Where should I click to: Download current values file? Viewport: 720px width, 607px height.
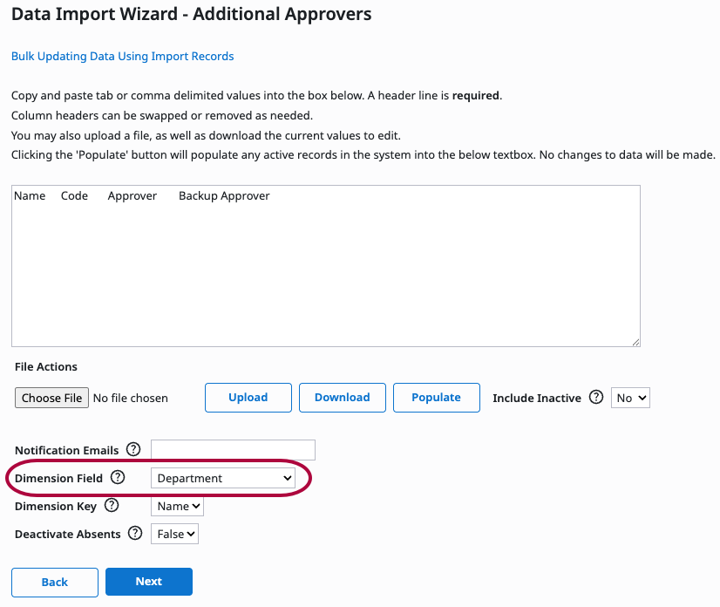342,398
